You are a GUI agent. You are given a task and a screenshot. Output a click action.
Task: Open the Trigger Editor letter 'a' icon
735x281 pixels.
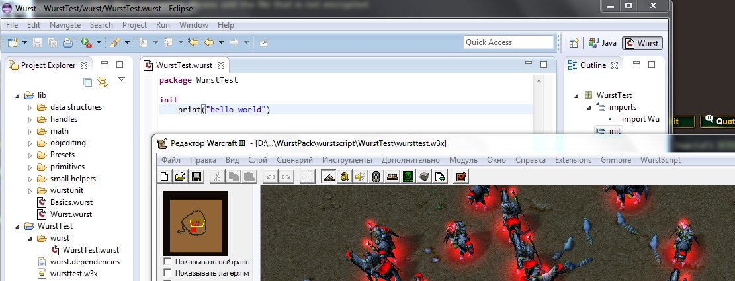coord(345,177)
